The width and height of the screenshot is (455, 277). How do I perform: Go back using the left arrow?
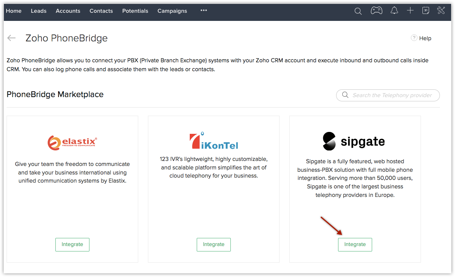pyautogui.click(x=11, y=38)
